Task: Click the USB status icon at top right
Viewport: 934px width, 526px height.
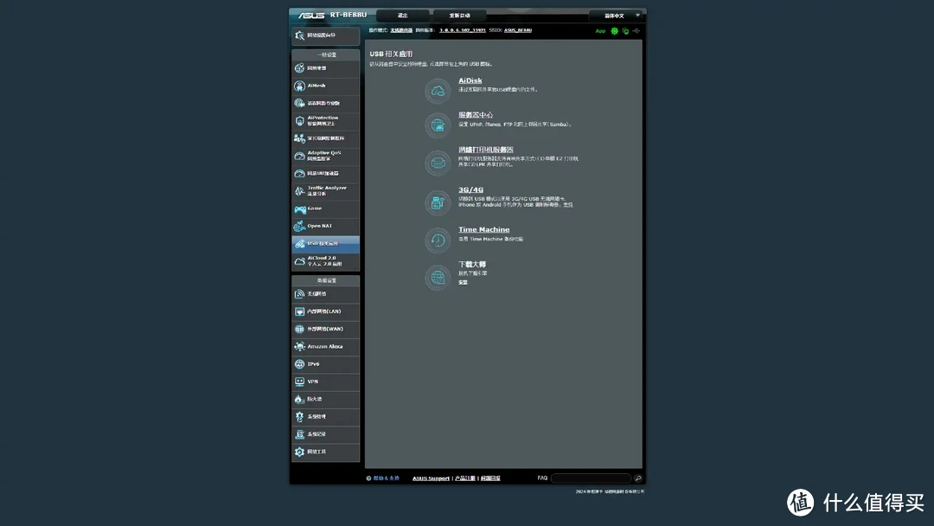Action: [x=637, y=31]
